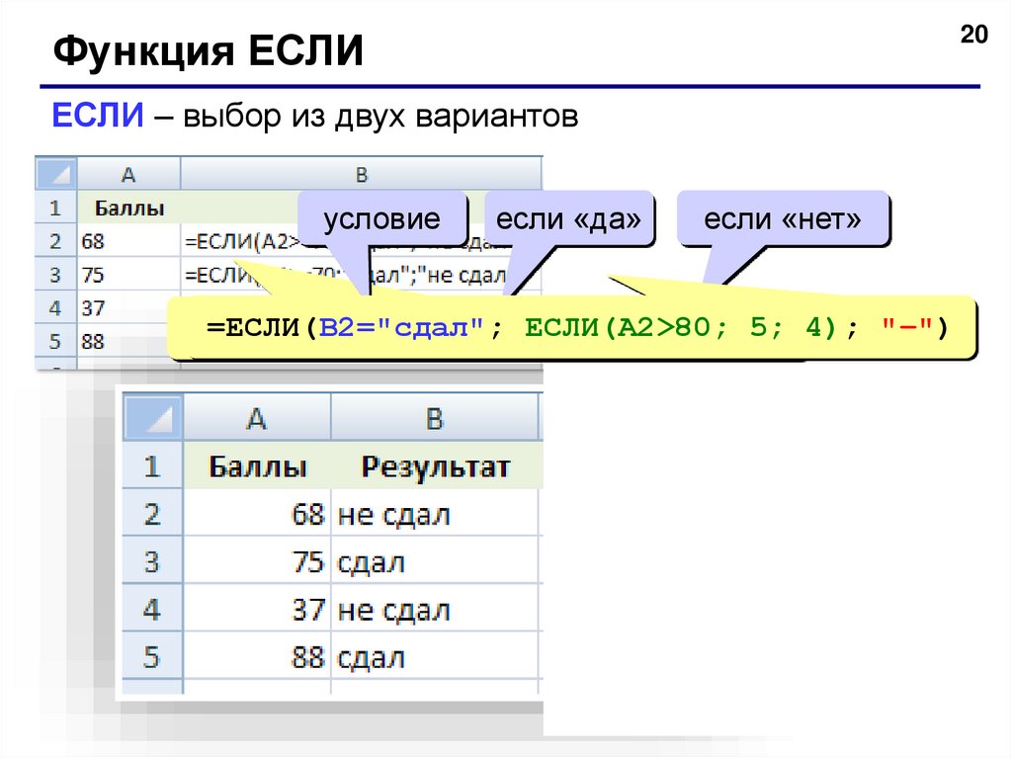Click the 'Функция ЕСЛИ' slide title
The height and width of the screenshot is (758, 1012).
pyautogui.click(x=209, y=51)
